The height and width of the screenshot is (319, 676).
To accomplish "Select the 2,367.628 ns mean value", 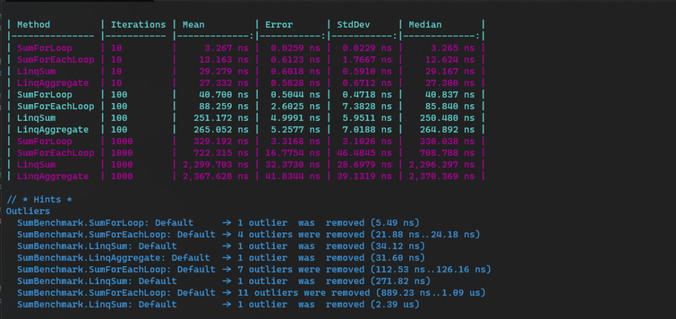I will (217, 176).
